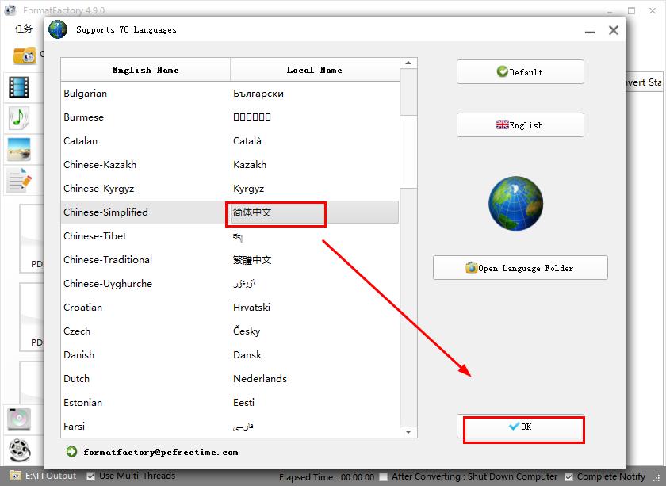The width and height of the screenshot is (666, 486).
Task: Select Chinese-Kazakh language row
Action: [x=230, y=165]
